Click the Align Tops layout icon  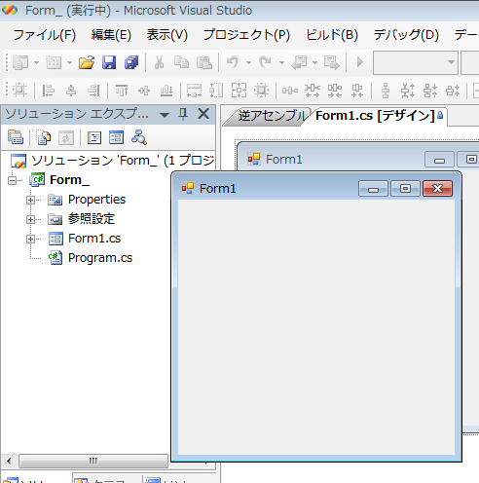click(122, 91)
